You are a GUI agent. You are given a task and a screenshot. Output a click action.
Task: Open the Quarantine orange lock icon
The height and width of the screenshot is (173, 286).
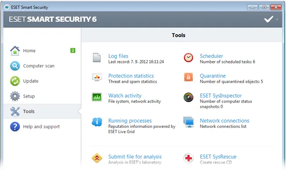point(188,77)
